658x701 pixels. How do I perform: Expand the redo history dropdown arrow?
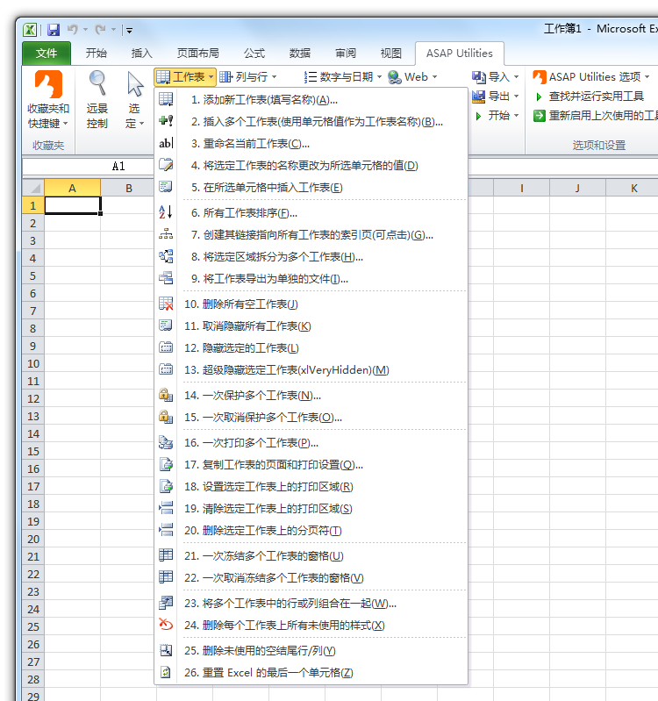(x=113, y=30)
